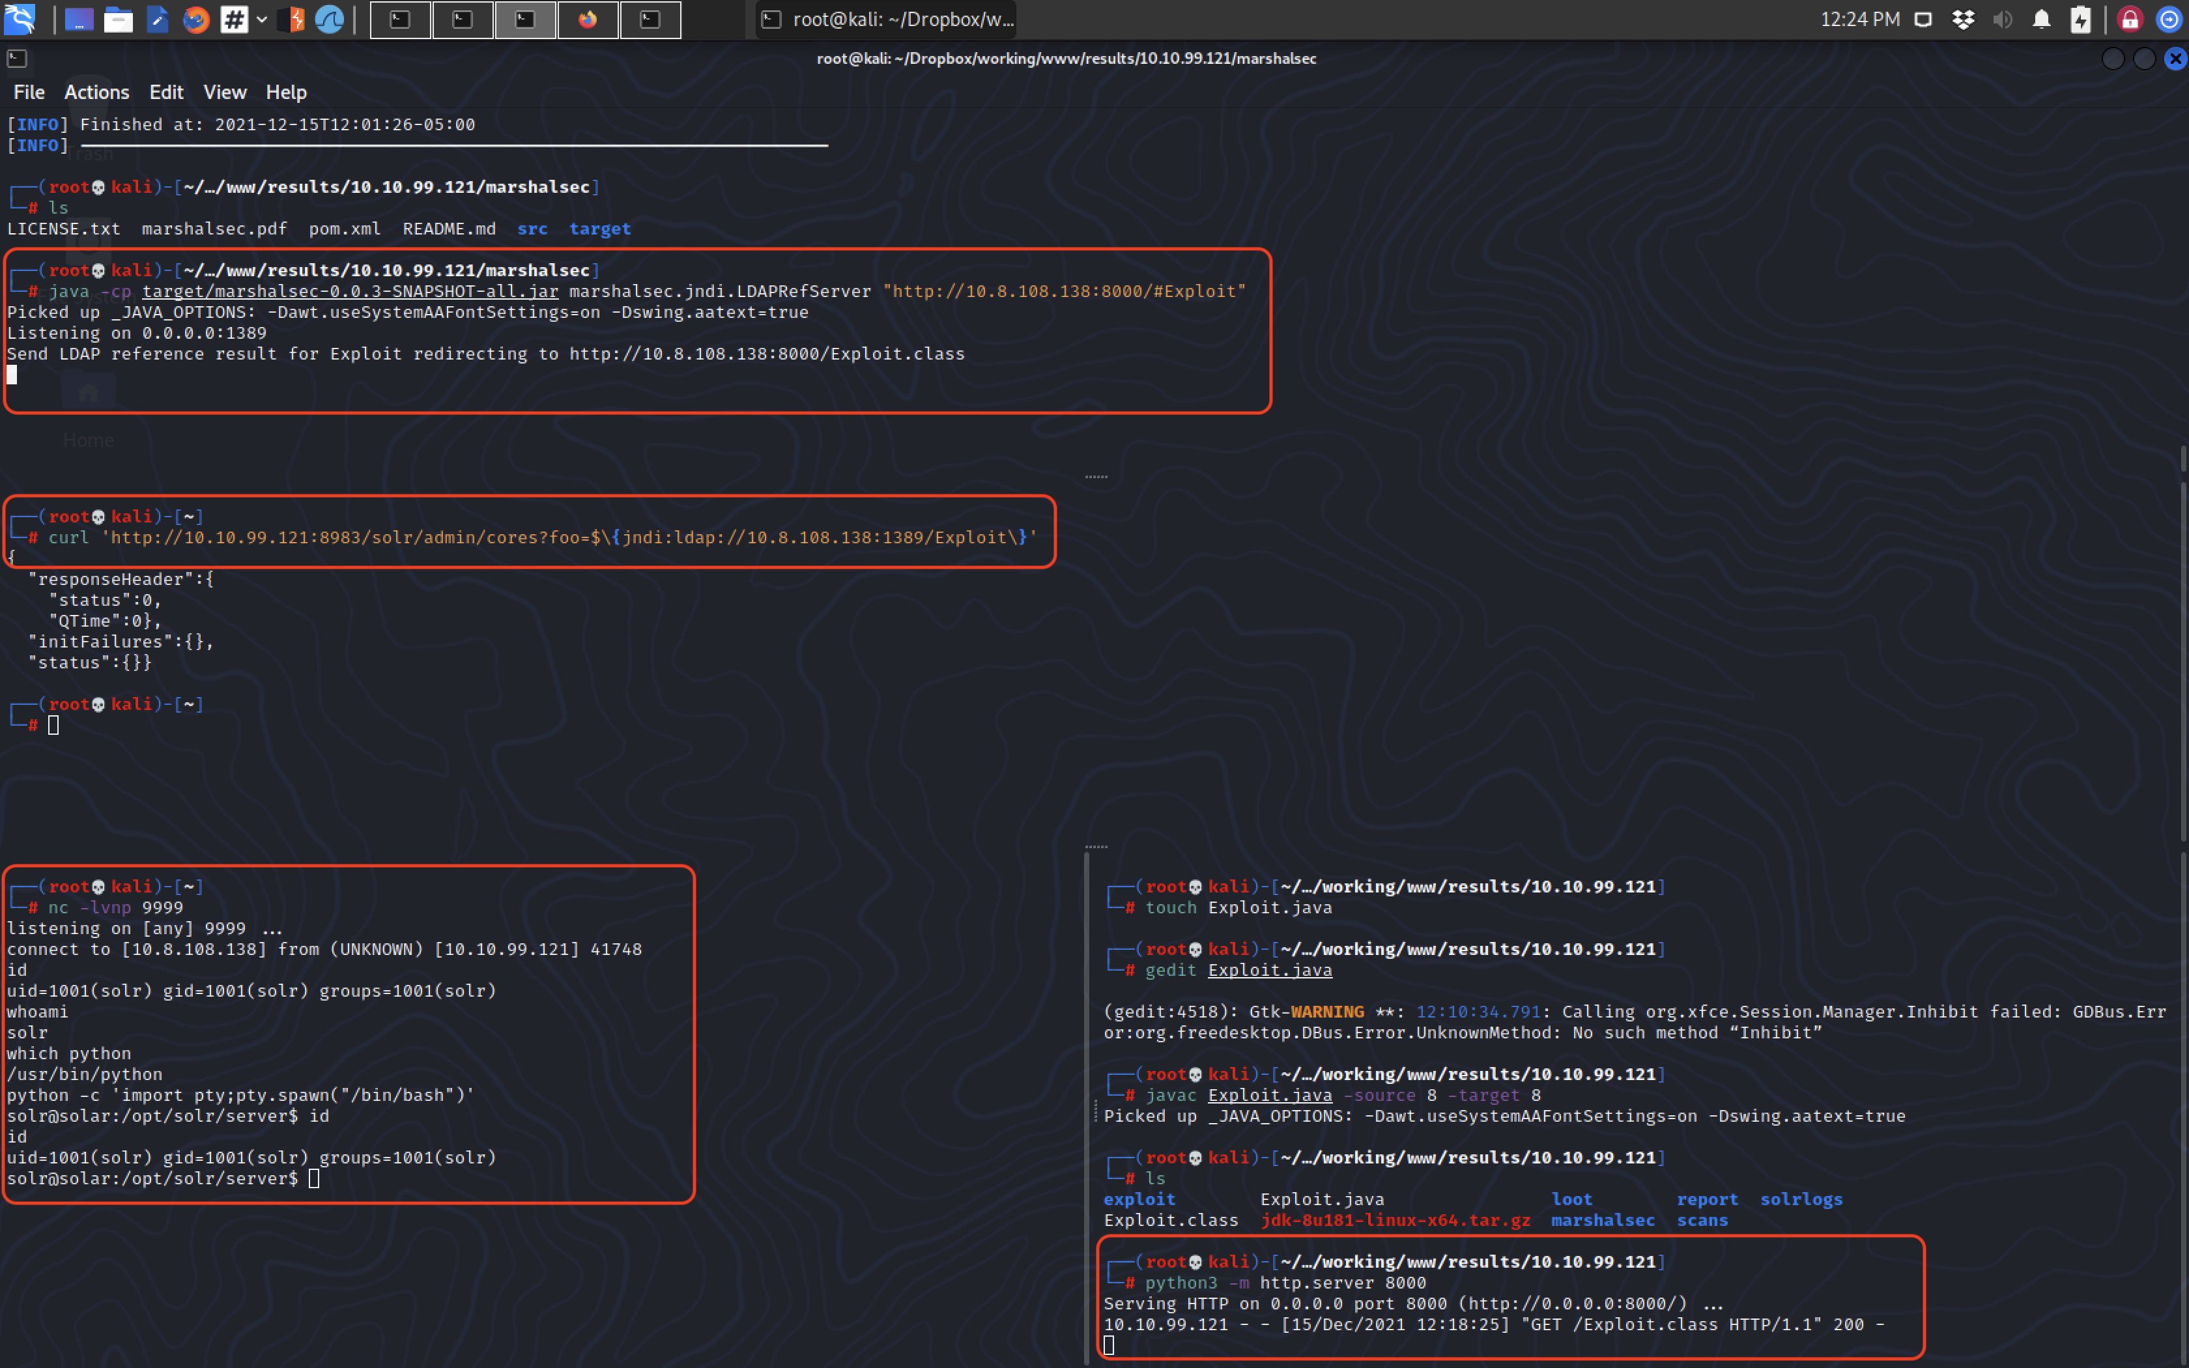
Task: Switch to the workspace showing Firefox
Action: pos(587,20)
